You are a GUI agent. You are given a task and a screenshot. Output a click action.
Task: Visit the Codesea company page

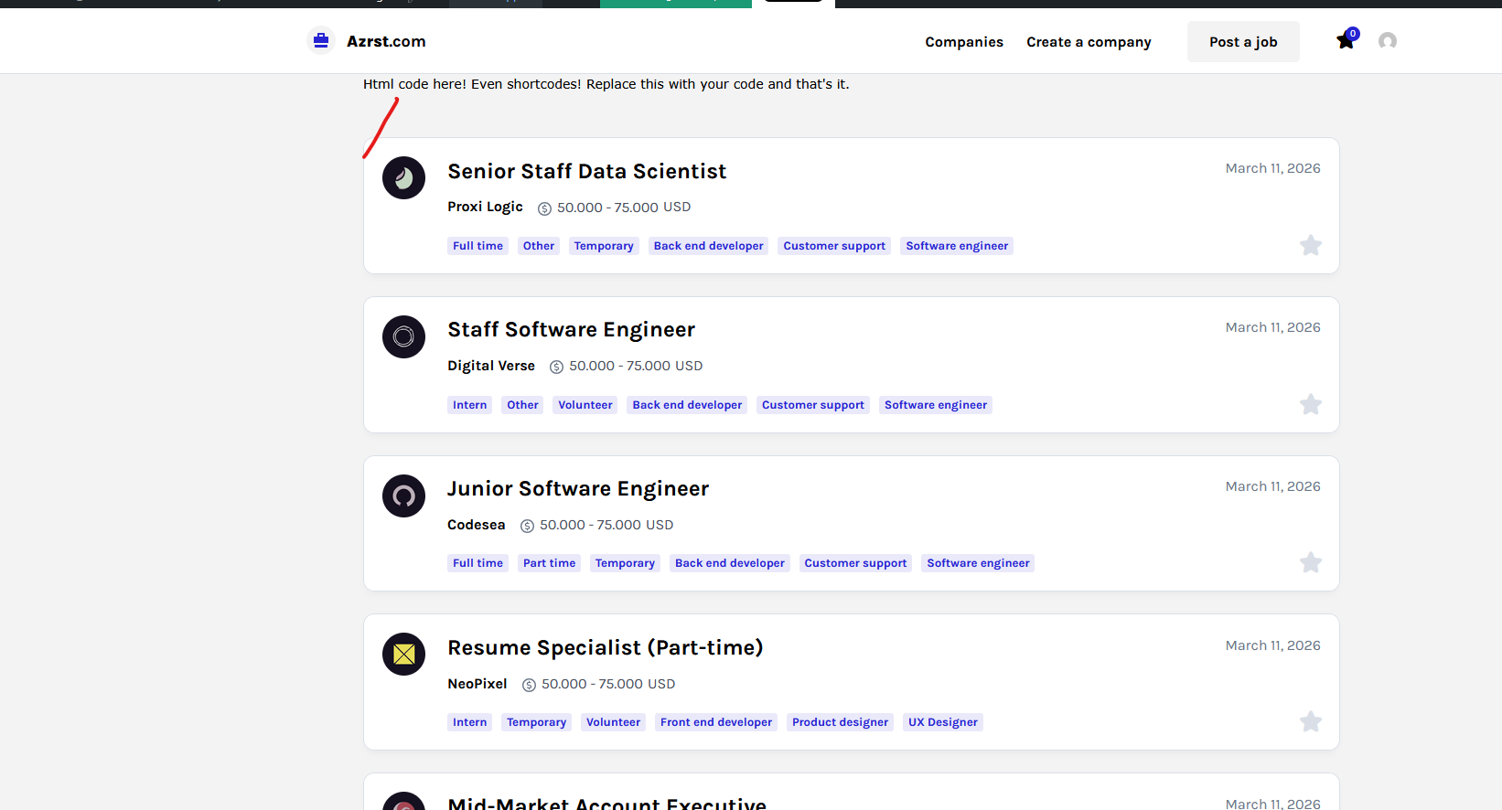[476, 525]
